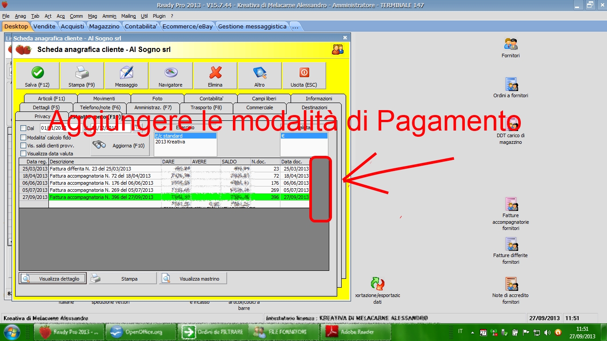
Task: Open Fatture differite fornitori shortcut
Action: [511, 251]
